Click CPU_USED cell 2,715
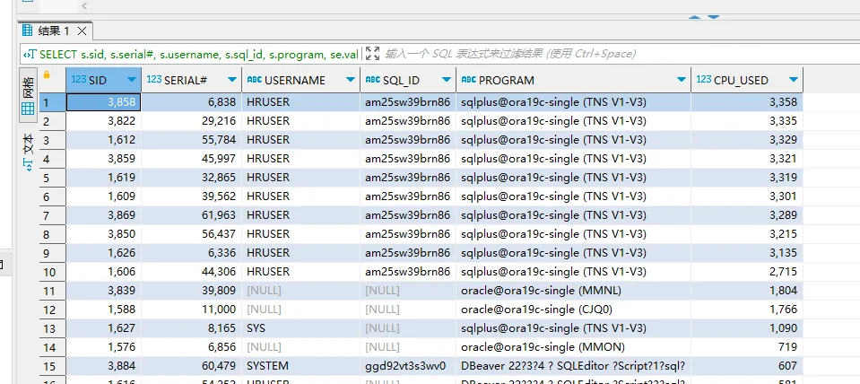This screenshot has height=384, width=860. 747,272
